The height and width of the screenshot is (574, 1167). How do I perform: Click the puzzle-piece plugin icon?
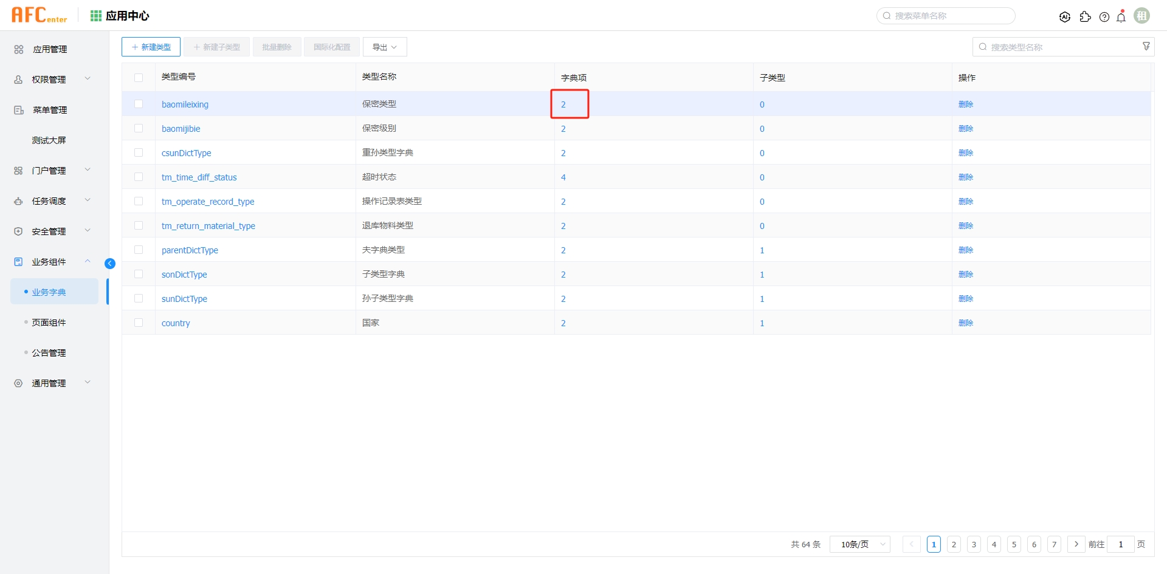pos(1085,17)
